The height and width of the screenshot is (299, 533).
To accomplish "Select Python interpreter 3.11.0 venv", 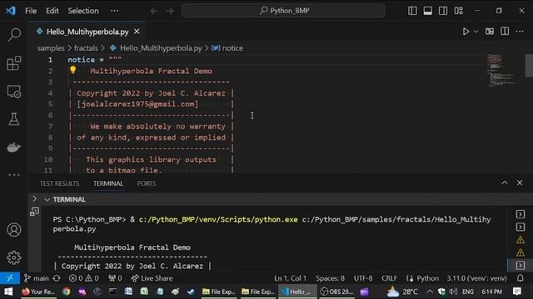I will (476, 278).
